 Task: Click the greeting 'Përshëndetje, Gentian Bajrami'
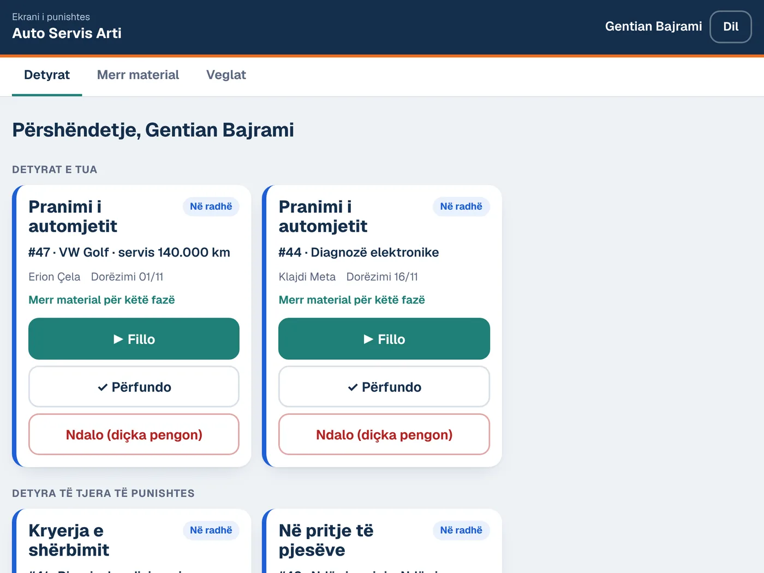(x=153, y=130)
